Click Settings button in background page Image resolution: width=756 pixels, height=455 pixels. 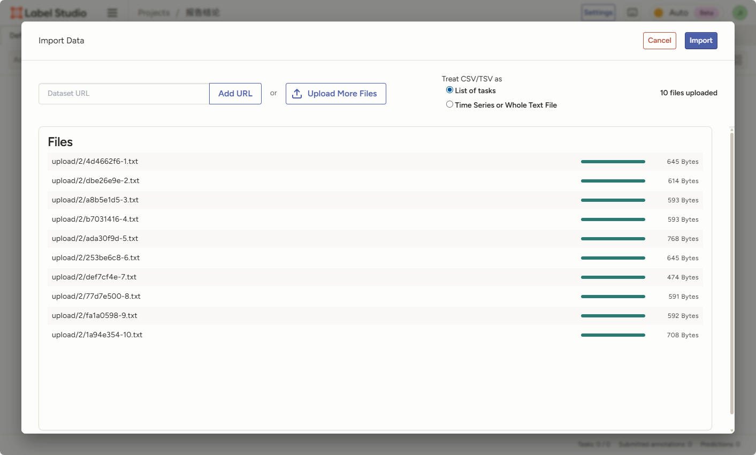(x=598, y=12)
